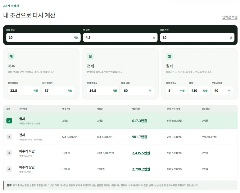Click the 전 jeonse card icon
This screenshot has width=240, height=193.
pyautogui.click(x=90, y=56)
